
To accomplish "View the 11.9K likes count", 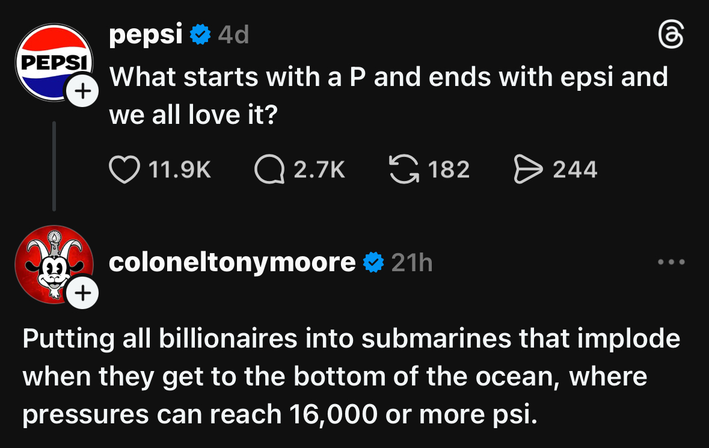I will [179, 170].
